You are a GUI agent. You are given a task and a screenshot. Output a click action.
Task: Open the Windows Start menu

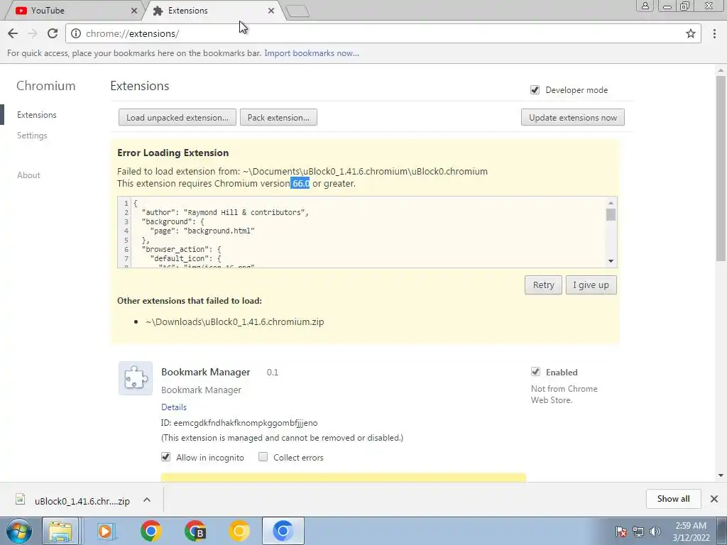click(x=19, y=531)
